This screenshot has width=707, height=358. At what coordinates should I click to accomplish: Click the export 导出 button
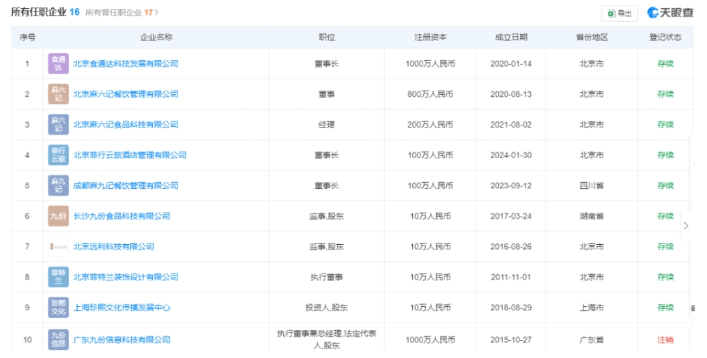pyautogui.click(x=620, y=14)
